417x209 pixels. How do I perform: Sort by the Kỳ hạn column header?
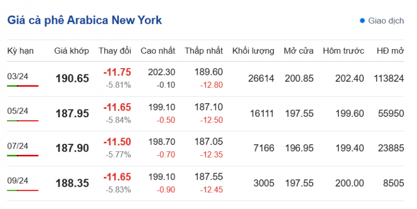point(20,51)
